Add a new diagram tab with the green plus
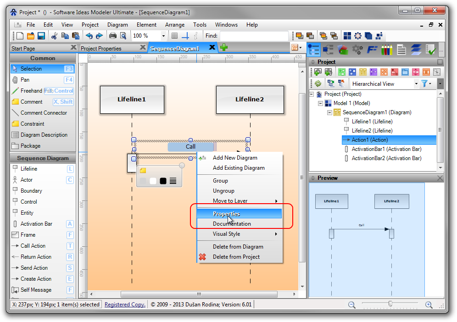The height and width of the screenshot is (322, 457). coord(224,47)
